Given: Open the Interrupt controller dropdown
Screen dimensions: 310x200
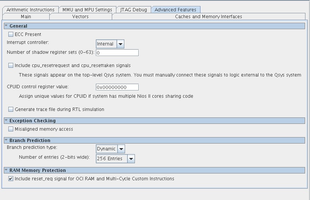Looking at the screenshot, I should coord(121,44).
